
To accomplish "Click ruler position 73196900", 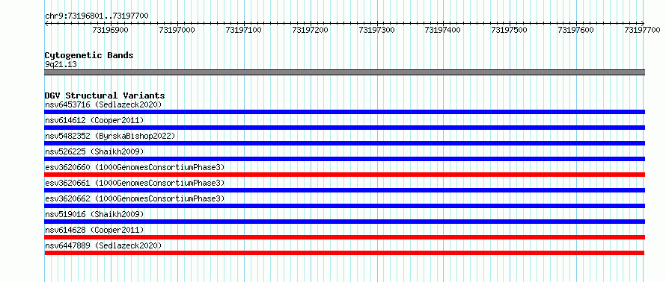I will pyautogui.click(x=110, y=30).
